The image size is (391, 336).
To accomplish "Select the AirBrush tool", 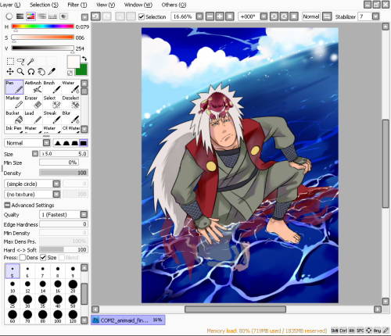I will (x=33, y=88).
